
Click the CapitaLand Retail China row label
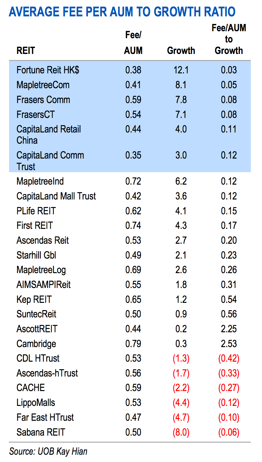pyautogui.click(x=49, y=135)
